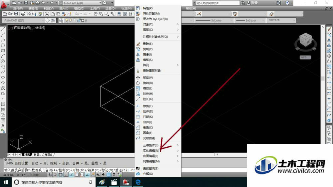Select the Ellipse draw tool

[x=3, y=78]
